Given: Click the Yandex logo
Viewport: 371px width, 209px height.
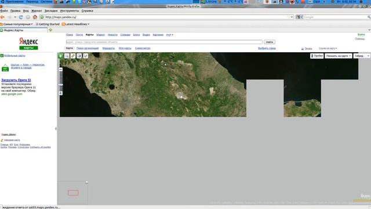Looking at the screenshot, I should pyautogui.click(x=28, y=41).
